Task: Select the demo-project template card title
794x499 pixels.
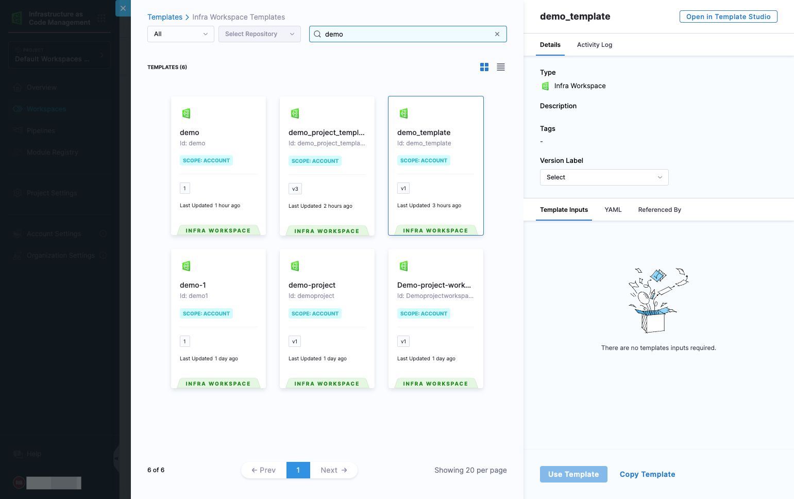Action: click(312, 285)
